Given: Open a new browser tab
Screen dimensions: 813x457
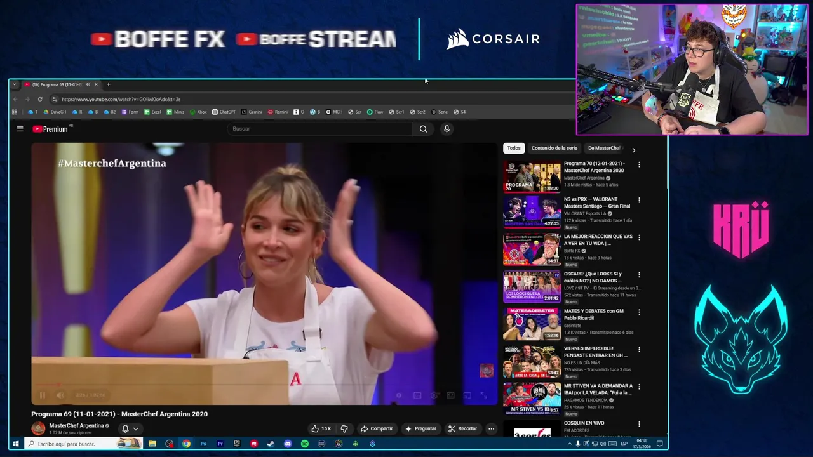Looking at the screenshot, I should (108, 84).
